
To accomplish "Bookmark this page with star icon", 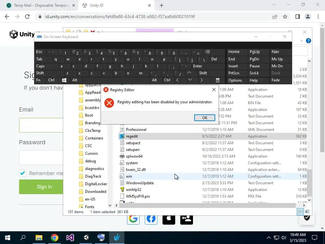I will tap(285, 17).
